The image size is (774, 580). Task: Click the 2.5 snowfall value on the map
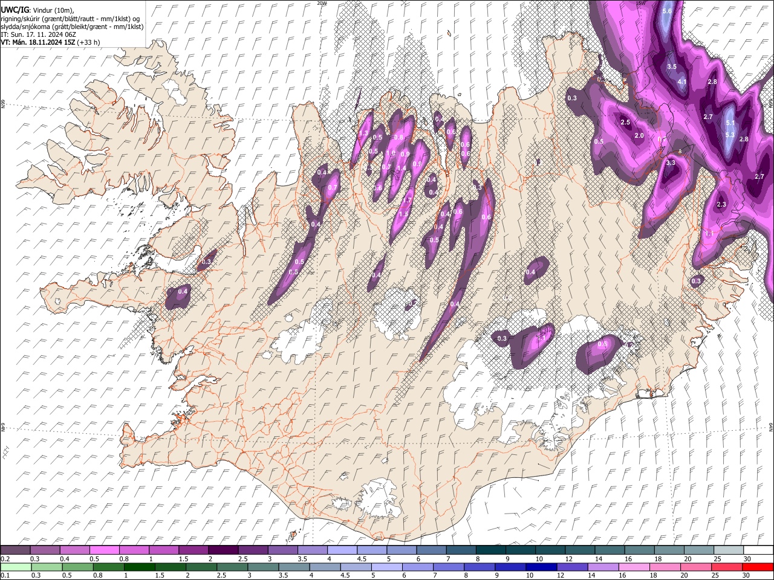[626, 123]
